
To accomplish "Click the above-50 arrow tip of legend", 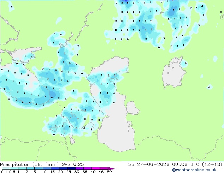I will [x=112, y=168].
